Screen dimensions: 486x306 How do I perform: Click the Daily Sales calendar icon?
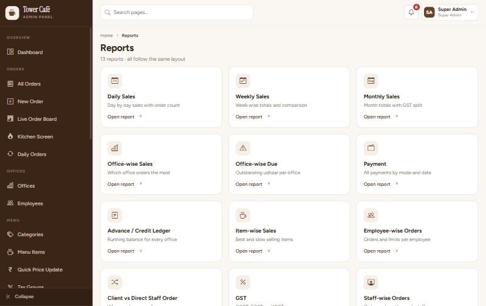pyautogui.click(x=115, y=81)
